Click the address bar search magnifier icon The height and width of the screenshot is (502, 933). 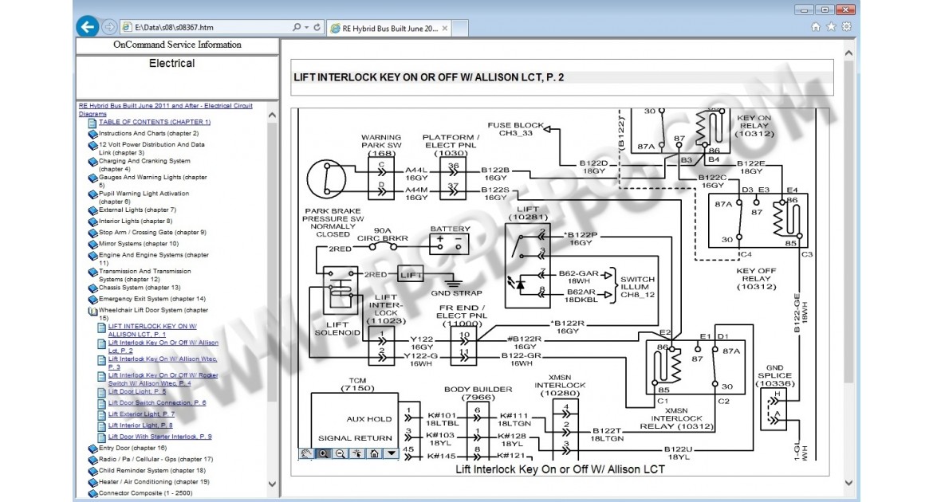[x=297, y=27]
